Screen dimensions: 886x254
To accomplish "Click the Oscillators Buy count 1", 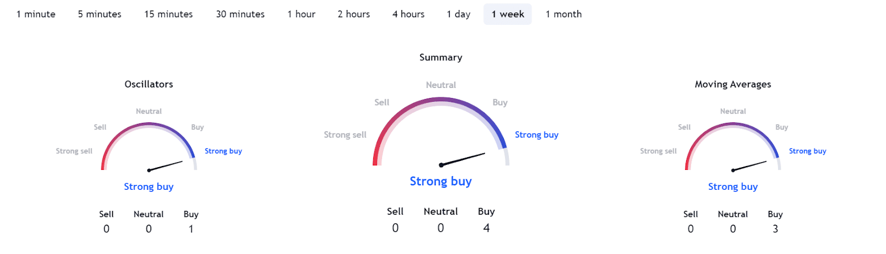I will [191, 229].
